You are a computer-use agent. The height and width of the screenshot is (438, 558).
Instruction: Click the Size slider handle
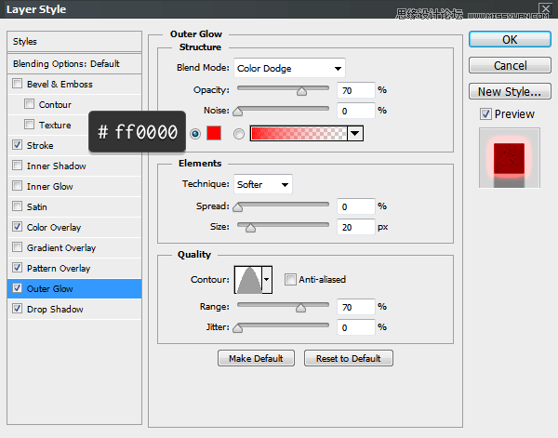250,228
